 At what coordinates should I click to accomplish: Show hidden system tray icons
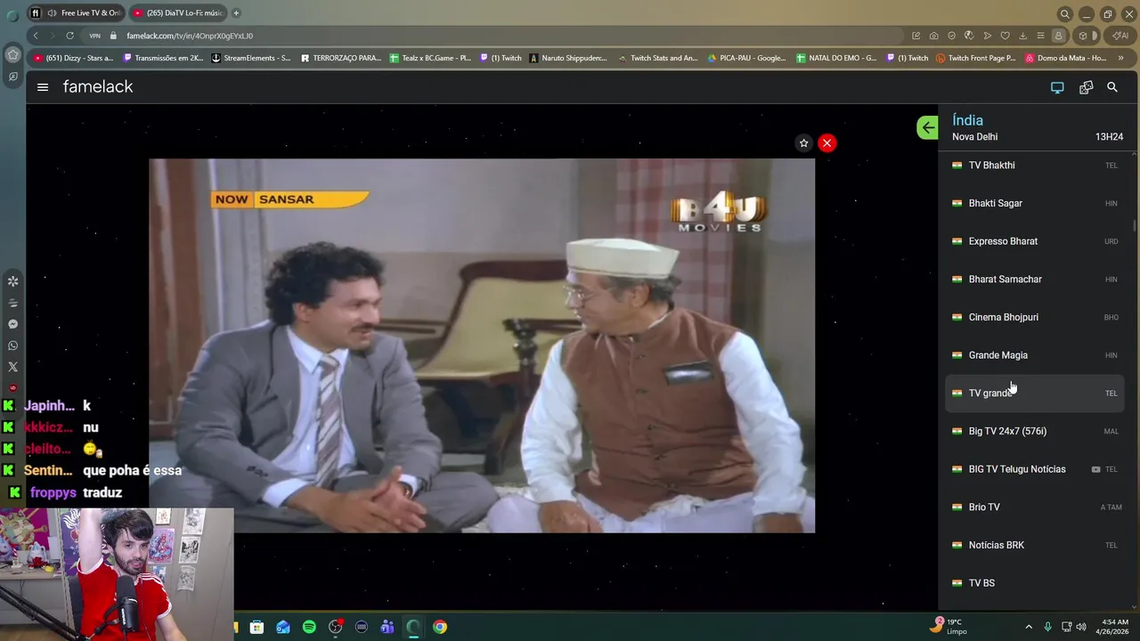[x=1029, y=627]
